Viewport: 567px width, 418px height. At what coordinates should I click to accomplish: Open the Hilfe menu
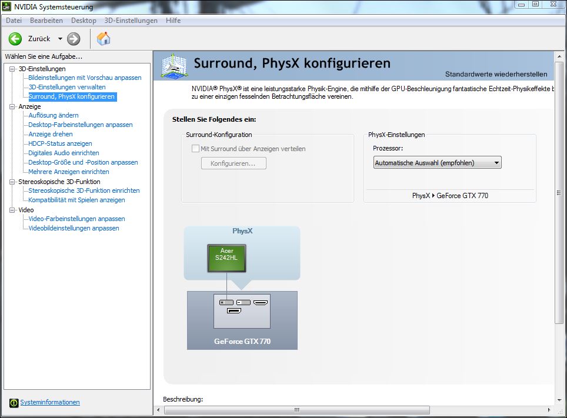(173, 21)
